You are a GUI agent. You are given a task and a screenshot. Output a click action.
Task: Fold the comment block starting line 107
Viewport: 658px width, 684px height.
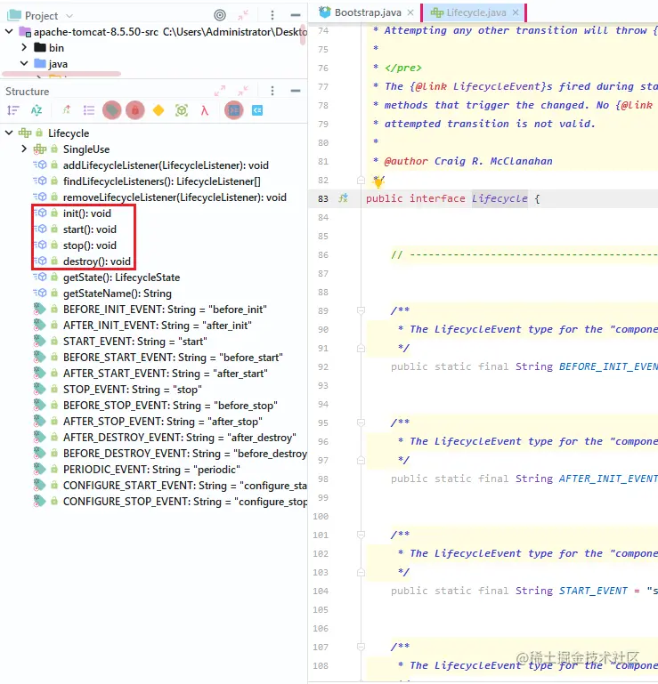[361, 647]
